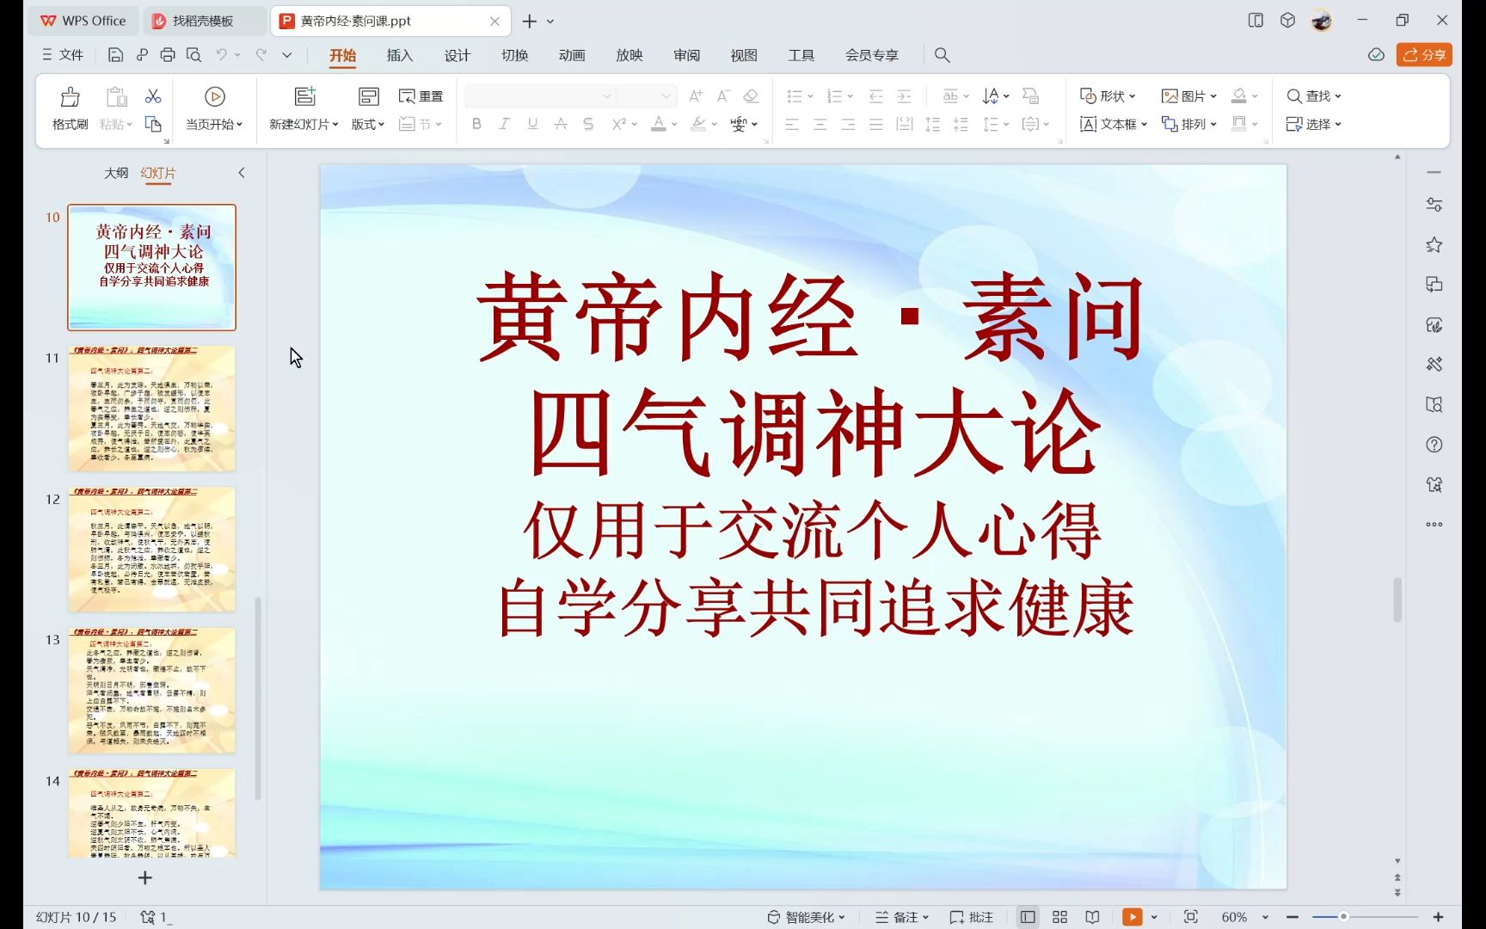The height and width of the screenshot is (929, 1486).
Task: Open the font name dropdown
Action: (x=606, y=95)
